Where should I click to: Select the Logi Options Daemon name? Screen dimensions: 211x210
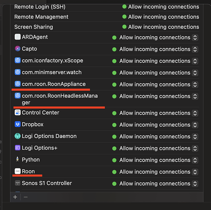pyautogui.click(x=49, y=136)
